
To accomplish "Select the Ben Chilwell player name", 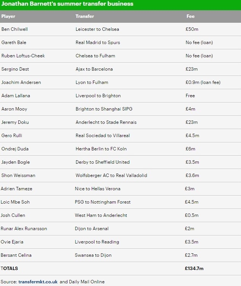I will [14, 29].
